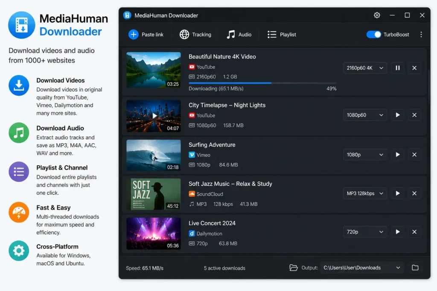Click City Timelapse – Night Lights title
Screen dimensions: 437x291
(227, 105)
